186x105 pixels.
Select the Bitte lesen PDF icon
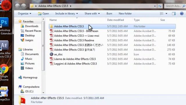click(51, 31)
